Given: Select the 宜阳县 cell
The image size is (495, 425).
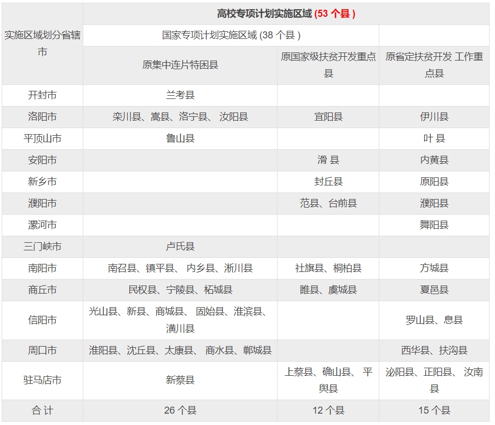Looking at the screenshot, I should [x=328, y=117].
